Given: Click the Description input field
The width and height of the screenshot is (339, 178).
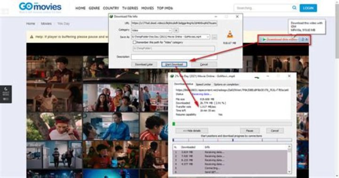Looking at the screenshot, I should click(x=174, y=57).
